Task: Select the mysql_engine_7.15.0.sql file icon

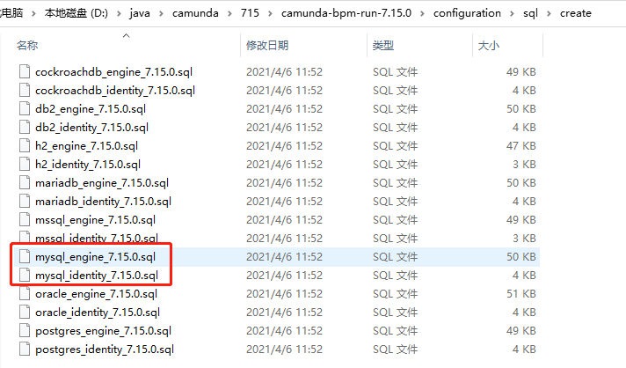Action: point(25,256)
